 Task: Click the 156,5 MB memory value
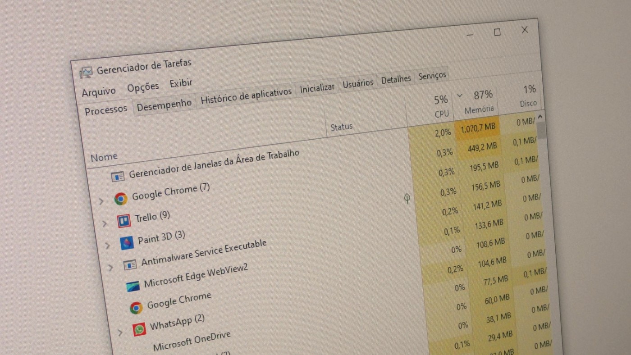485,185
